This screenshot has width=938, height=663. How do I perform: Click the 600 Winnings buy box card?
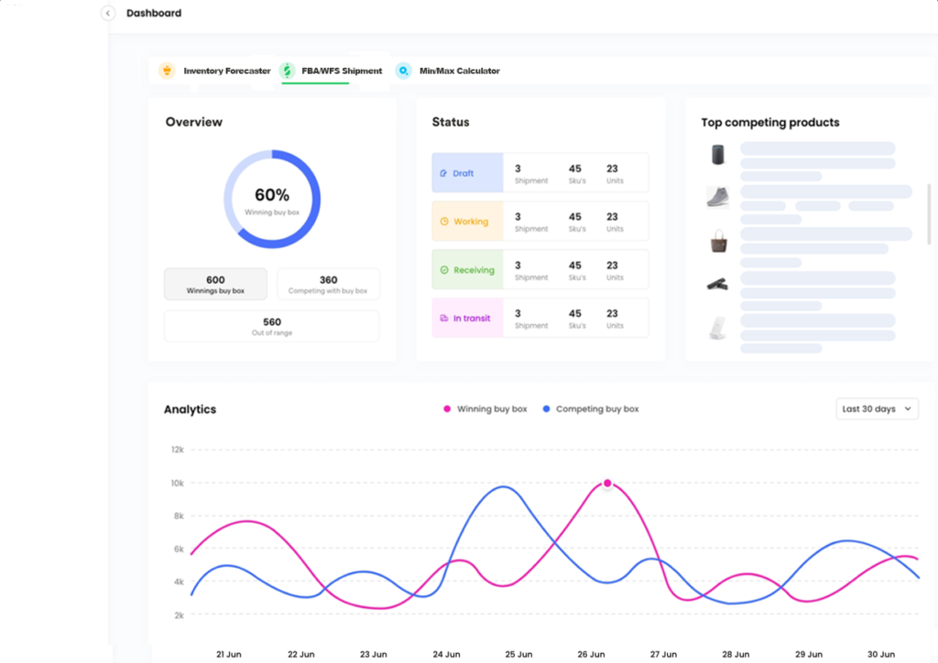pos(215,284)
